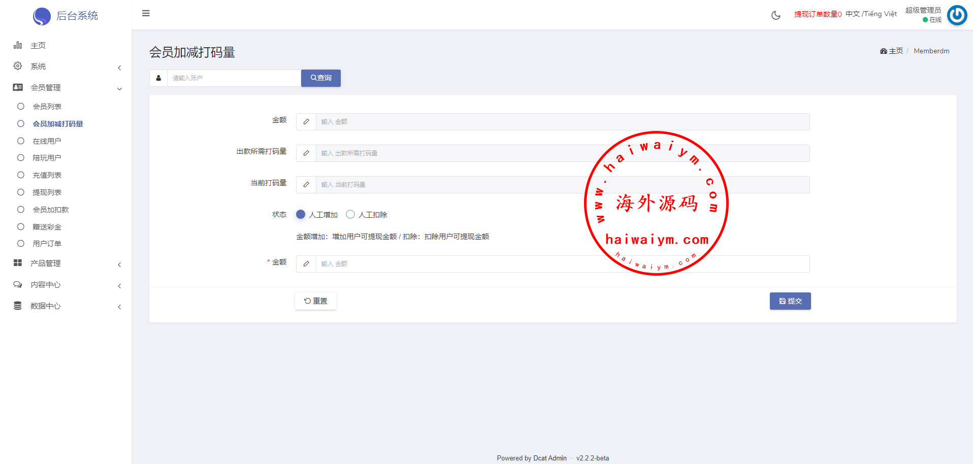Open 提现列表 in the sidebar
This screenshot has height=464, width=973.
(47, 192)
